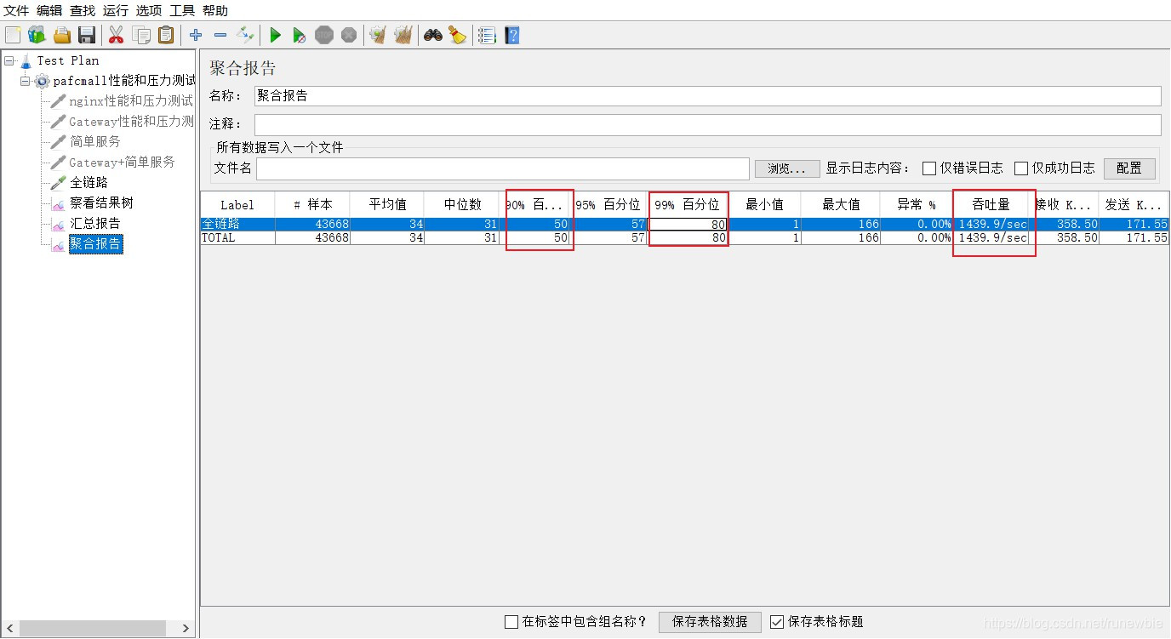Sort by the # 样本 column header

[312, 205]
